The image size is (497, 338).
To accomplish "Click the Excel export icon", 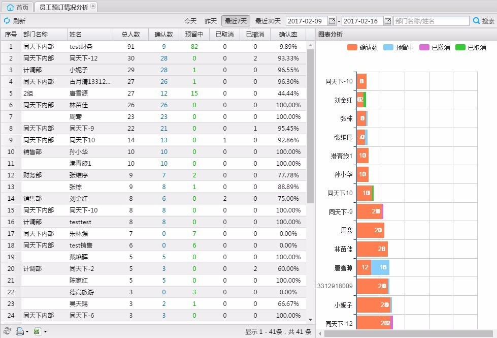I will point(37,331).
